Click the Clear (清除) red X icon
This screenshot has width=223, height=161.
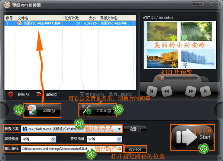coord(39,94)
